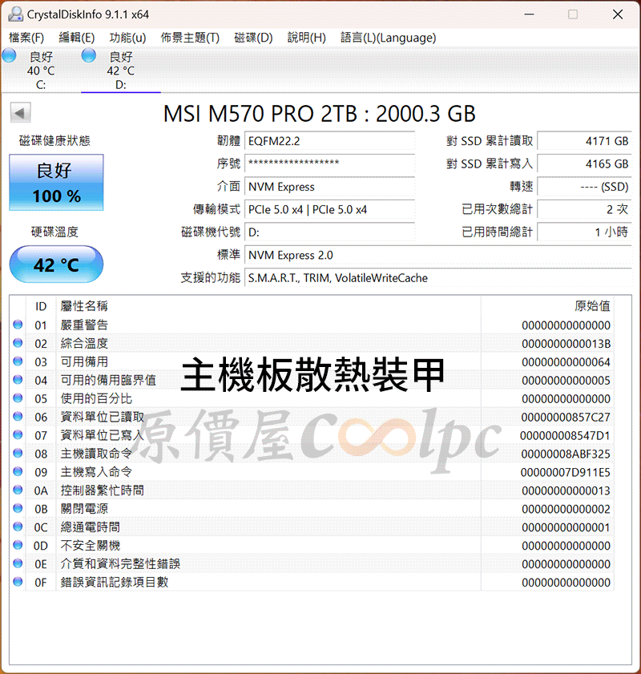This screenshot has width=641, height=674.
Task: Click the CrystalDiskInfo app icon in title bar
Action: (15, 14)
